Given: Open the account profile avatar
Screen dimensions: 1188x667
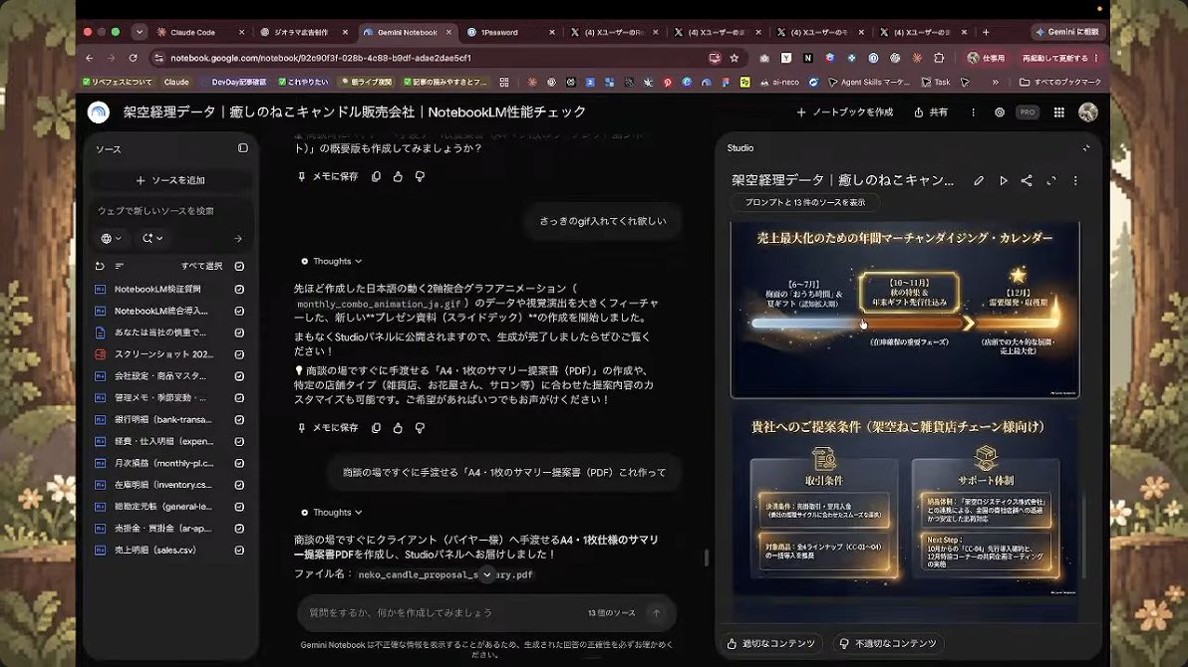Looking at the screenshot, I should [x=1088, y=112].
